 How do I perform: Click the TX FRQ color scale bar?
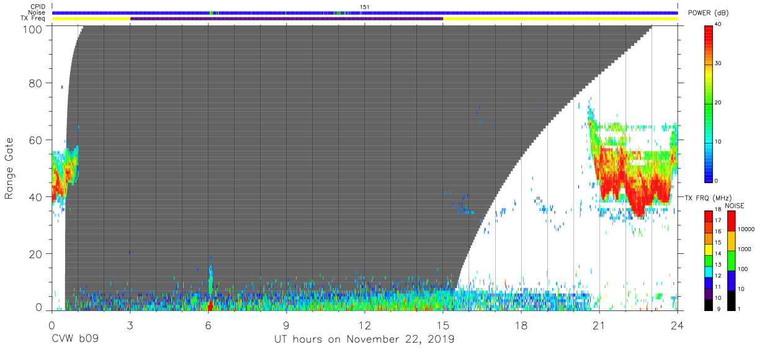pos(709,260)
